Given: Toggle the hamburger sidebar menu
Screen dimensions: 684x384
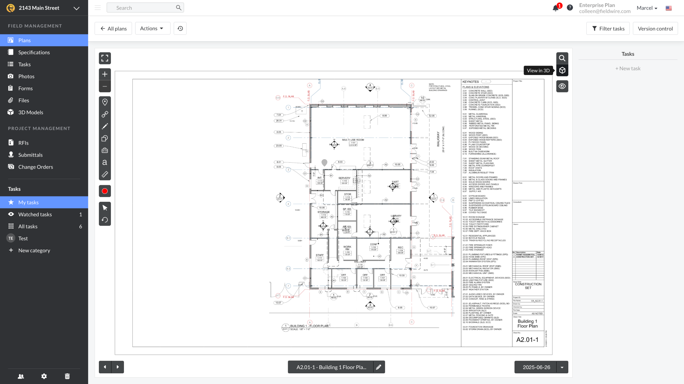Looking at the screenshot, I should 98,8.
